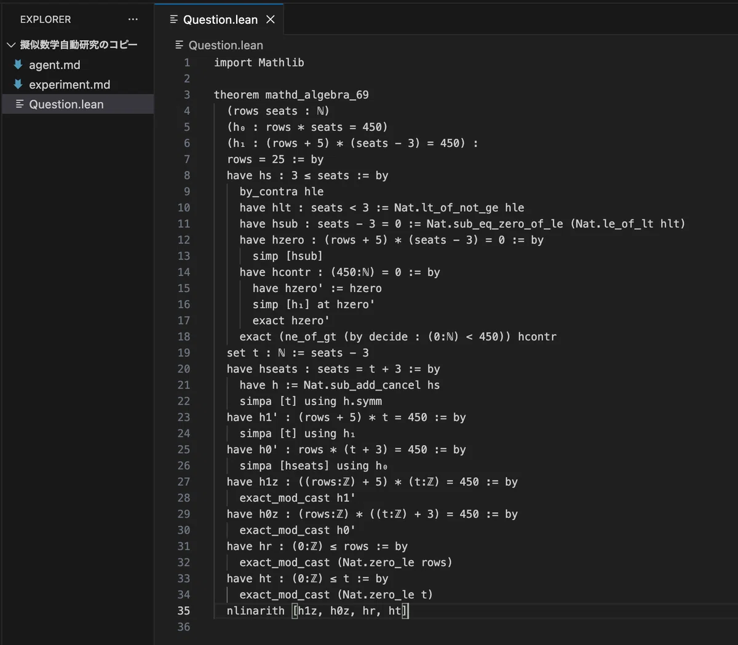738x645 pixels.
Task: Click the EXPLORER panel title
Action: pyautogui.click(x=46, y=20)
